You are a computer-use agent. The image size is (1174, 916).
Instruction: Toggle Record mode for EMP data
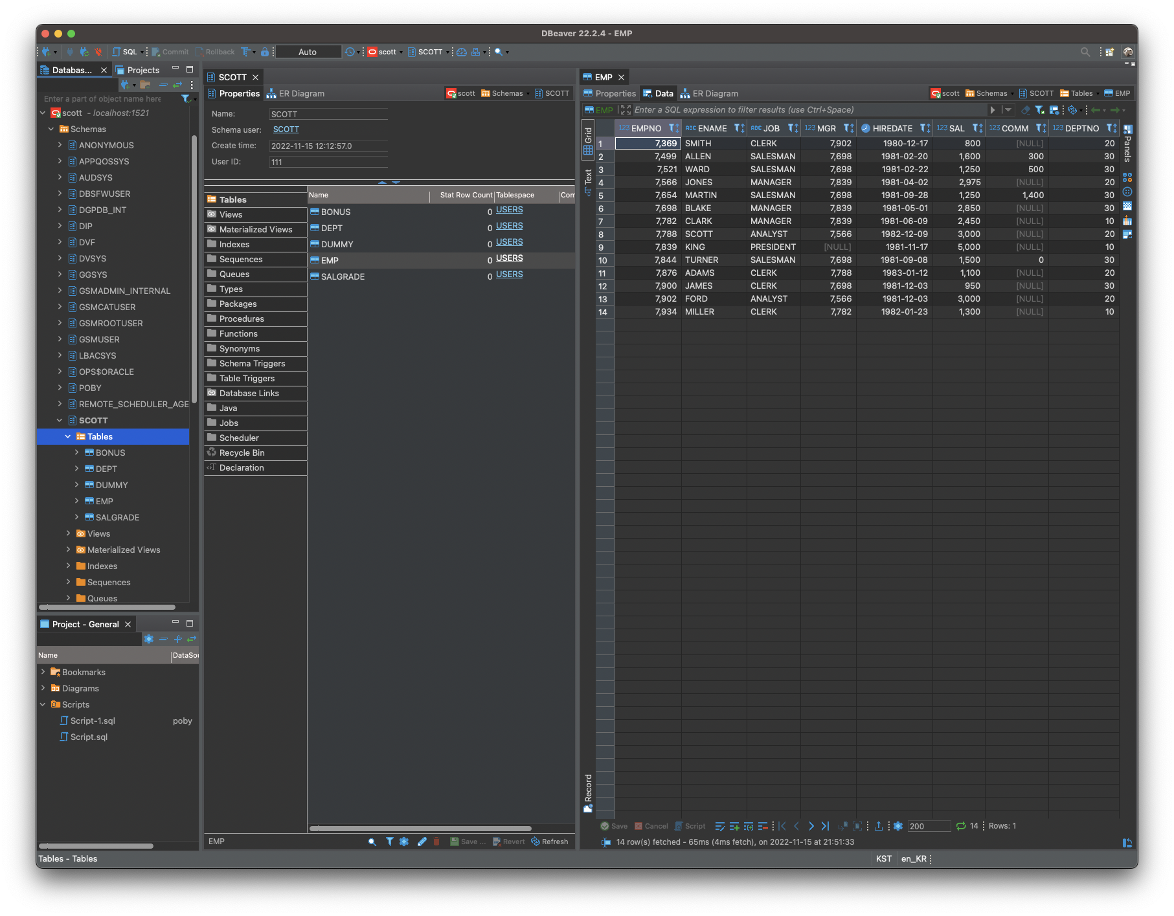588,792
